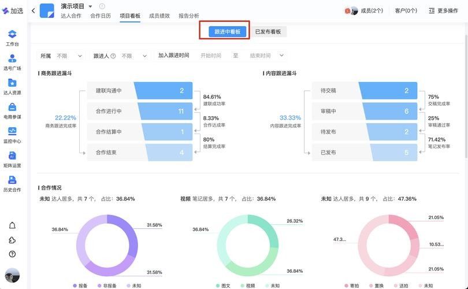The height and width of the screenshot is (289, 468).
Task: Click the 结束时间 date field
Action: click(260, 55)
